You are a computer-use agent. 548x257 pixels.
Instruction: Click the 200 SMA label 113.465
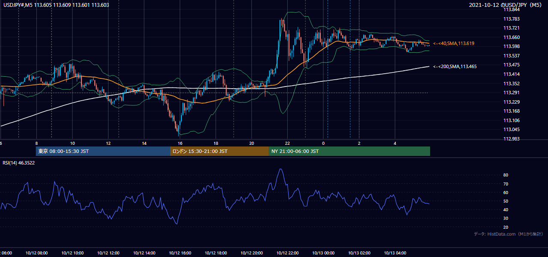pos(455,66)
